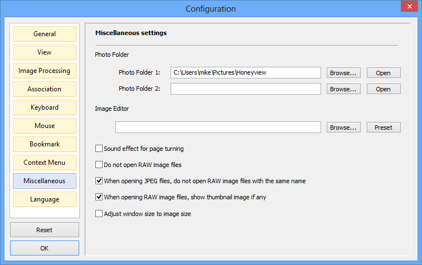Open Context Menu settings
This screenshot has width=422, height=265.
[x=45, y=163]
